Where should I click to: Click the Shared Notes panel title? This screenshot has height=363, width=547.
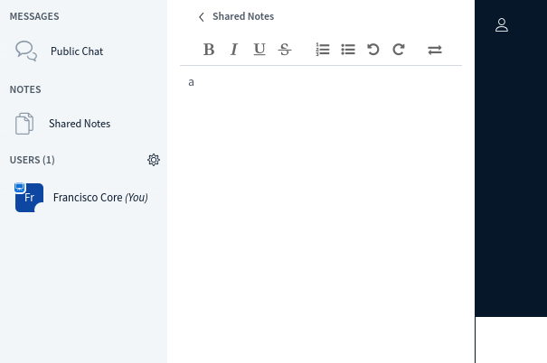coord(243,16)
